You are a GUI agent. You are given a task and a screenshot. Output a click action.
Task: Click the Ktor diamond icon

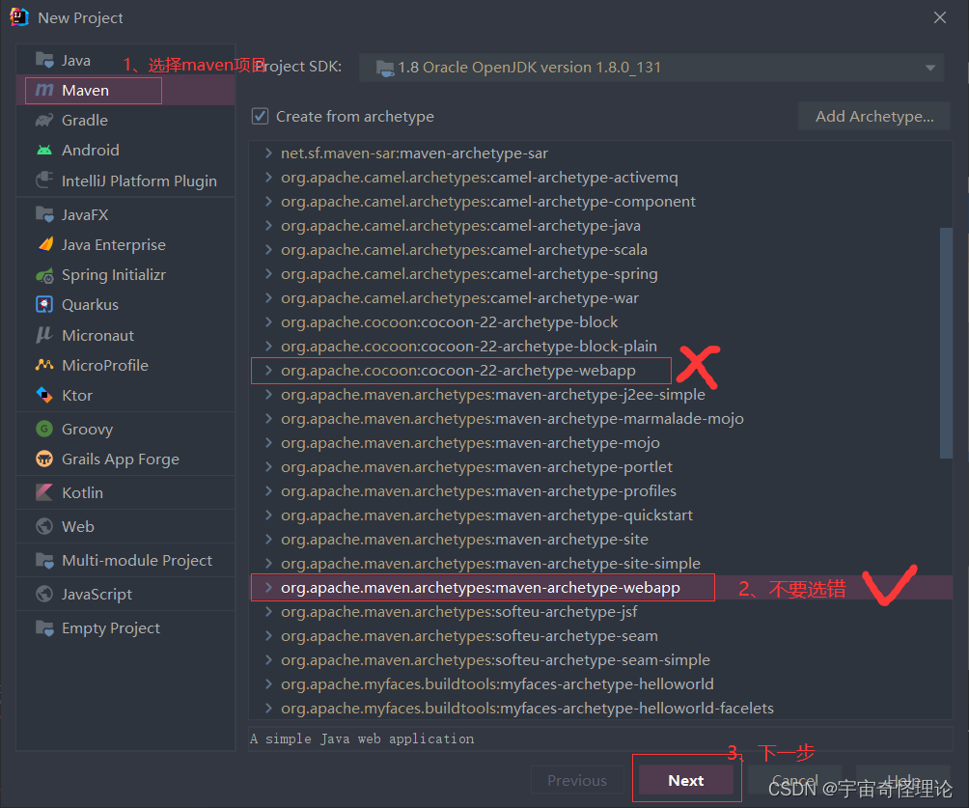(x=44, y=395)
